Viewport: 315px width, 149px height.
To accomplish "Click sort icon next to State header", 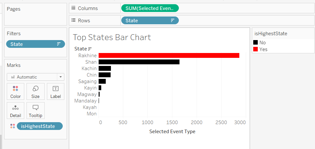I will (90, 49).
